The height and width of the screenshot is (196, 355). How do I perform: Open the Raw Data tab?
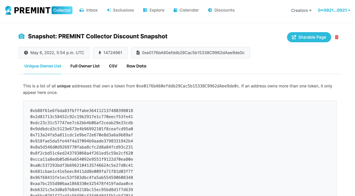point(136,66)
